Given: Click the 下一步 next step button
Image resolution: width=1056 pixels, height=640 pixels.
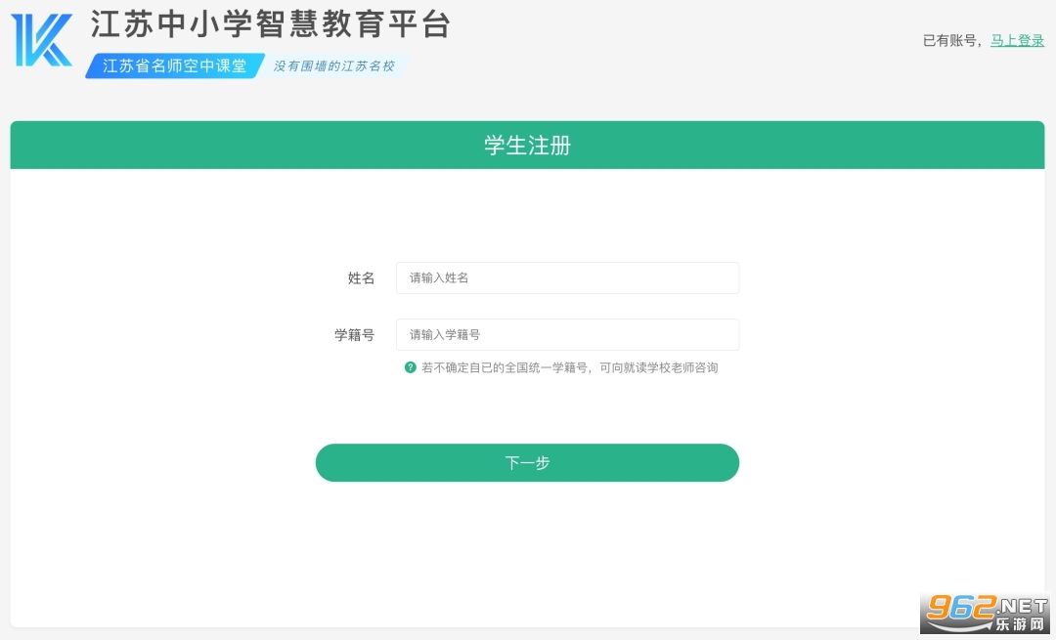Looking at the screenshot, I should [527, 462].
